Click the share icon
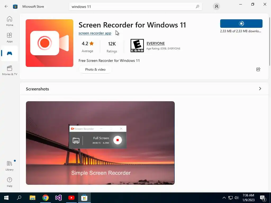This screenshot has height=203, width=271. [x=258, y=70]
